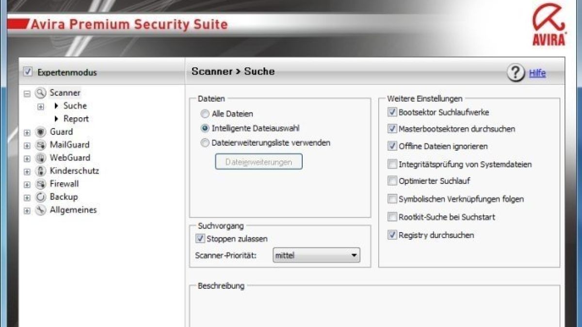
Task: Open the Report tree item
Action: (76, 119)
